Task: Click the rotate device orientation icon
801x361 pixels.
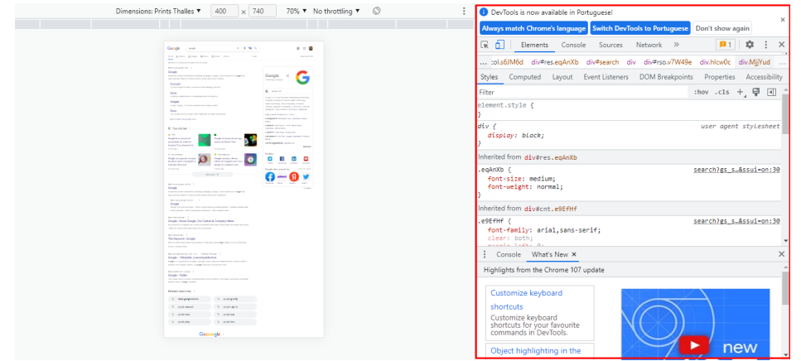Action: tap(377, 11)
